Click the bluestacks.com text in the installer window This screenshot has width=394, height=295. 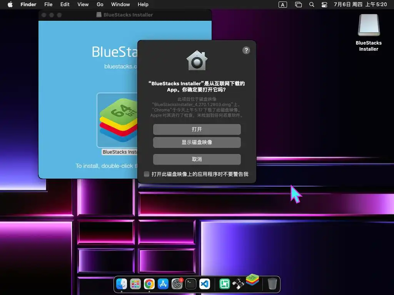[121, 66]
